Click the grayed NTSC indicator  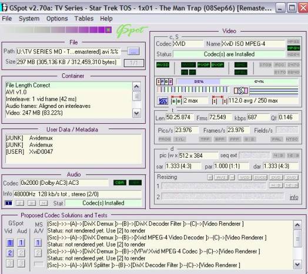tap(292, 139)
